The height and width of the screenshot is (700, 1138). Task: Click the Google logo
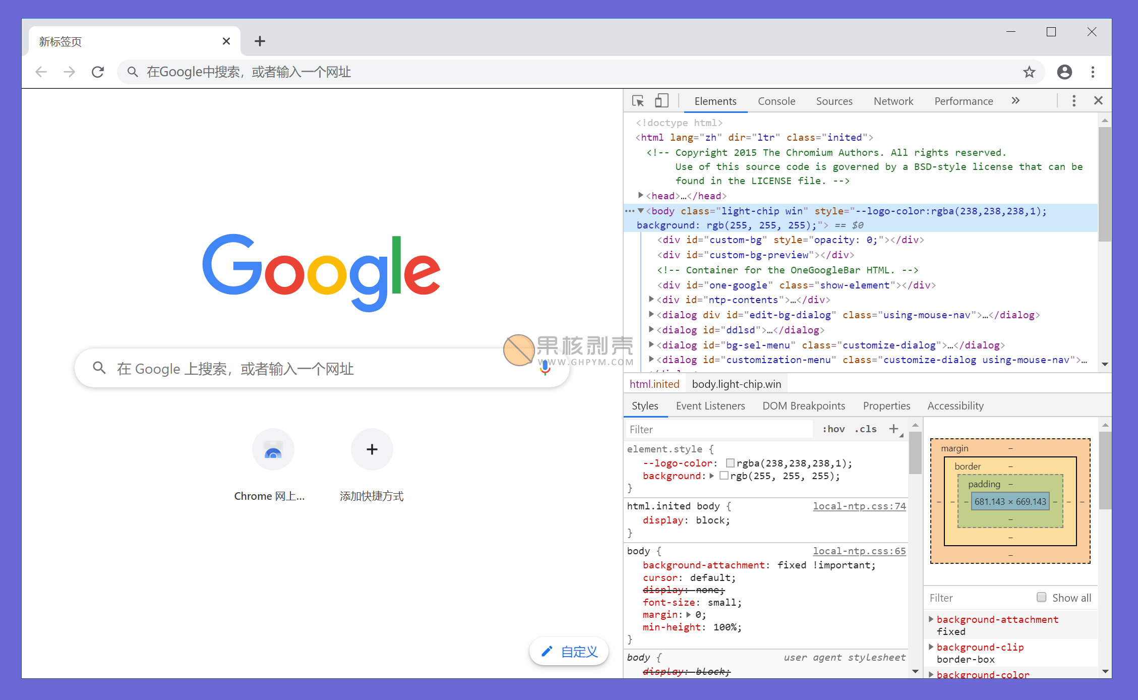point(321,272)
